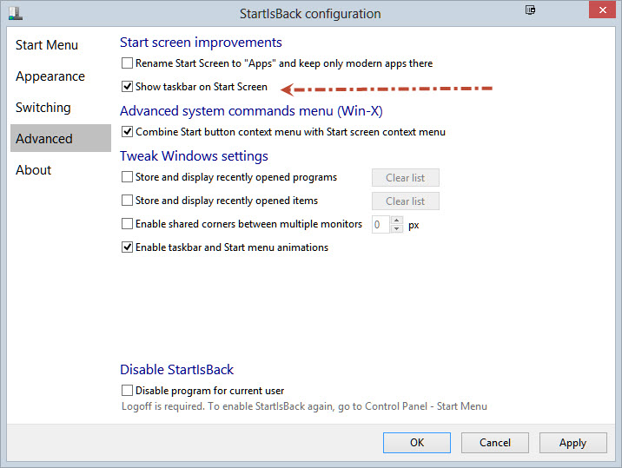Select the Advanced section in sidebar
The height and width of the screenshot is (468, 622).
click(x=44, y=139)
